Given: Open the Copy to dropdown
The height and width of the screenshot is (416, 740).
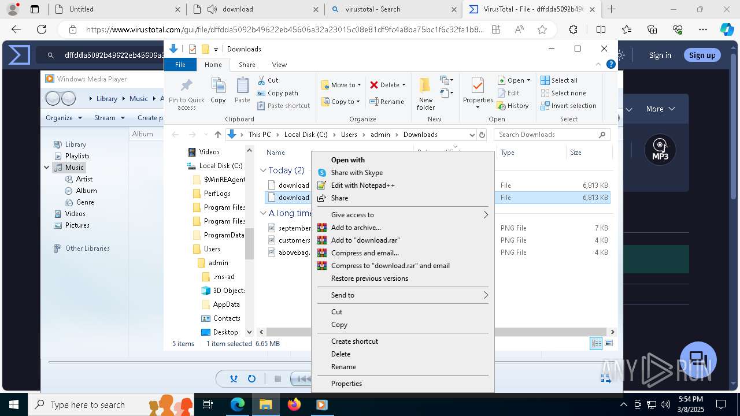Looking at the screenshot, I should (x=341, y=102).
